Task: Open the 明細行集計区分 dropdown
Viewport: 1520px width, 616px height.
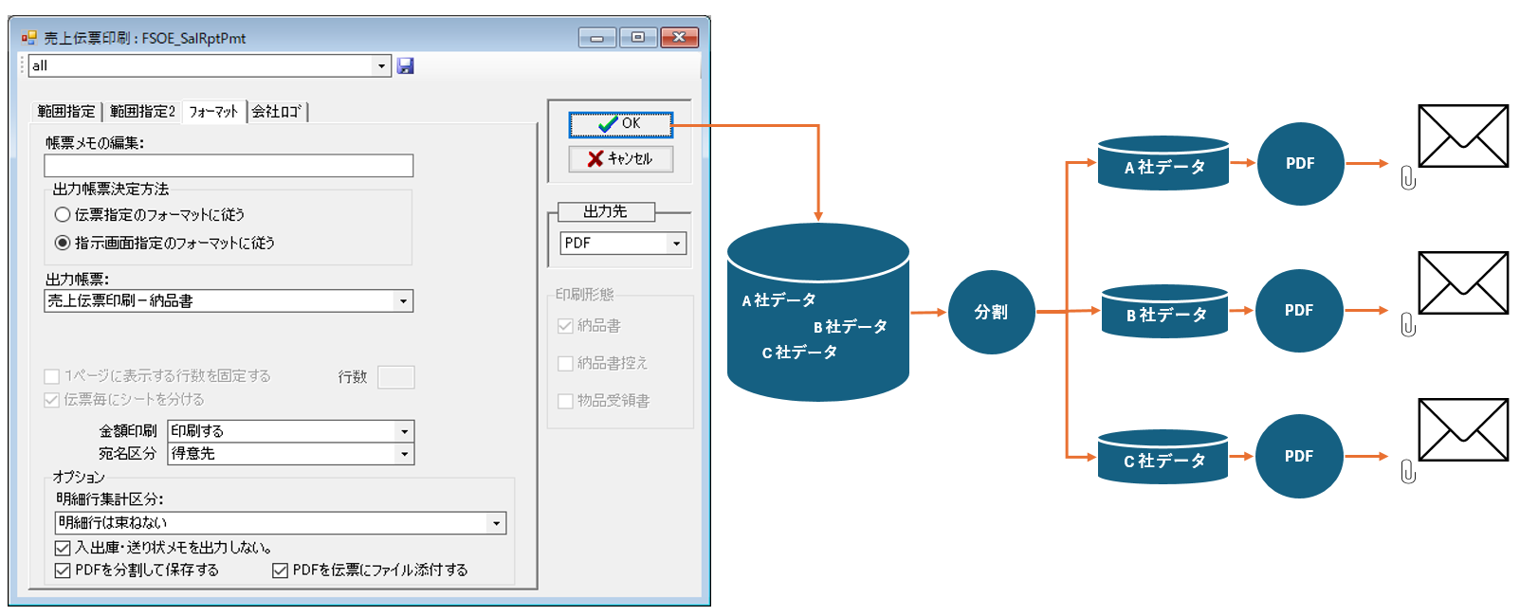Action: click(496, 523)
